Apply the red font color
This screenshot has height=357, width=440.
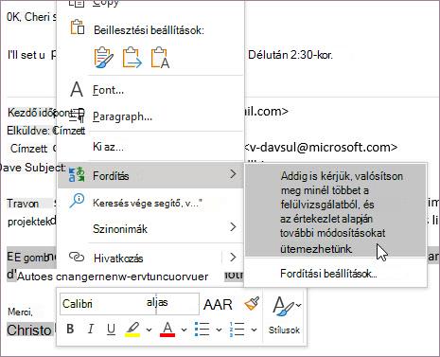pyautogui.click(x=167, y=330)
